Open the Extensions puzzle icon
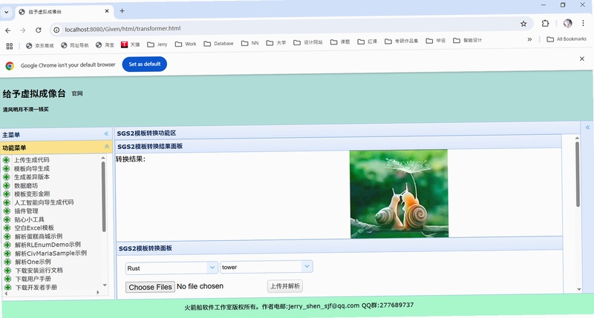The height and width of the screenshot is (318, 594). point(545,24)
